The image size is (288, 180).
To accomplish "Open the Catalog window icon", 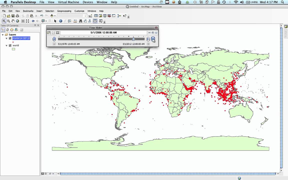I will click(100, 16).
